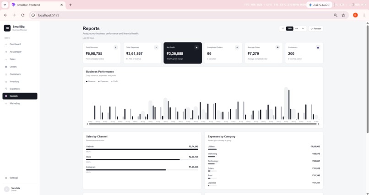This screenshot has width=369, height=195.
Task: Click the zoom magnifier icon in address bar
Action: click(x=335, y=15)
